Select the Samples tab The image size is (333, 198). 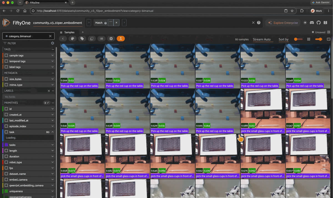(67, 32)
